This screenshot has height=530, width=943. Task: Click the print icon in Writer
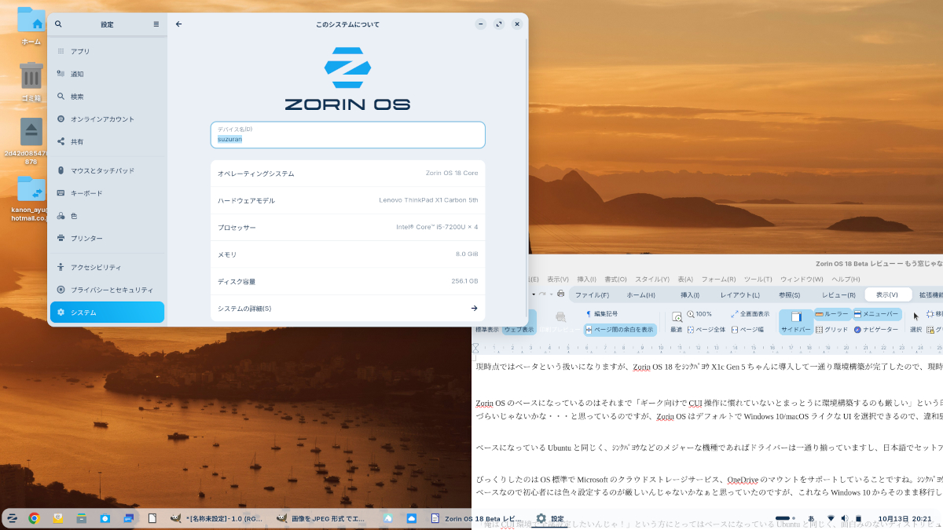point(560,294)
